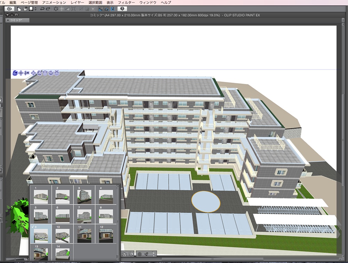Select the camera dolly zoom control
348x263 pixels.
pyautogui.click(x=26, y=73)
